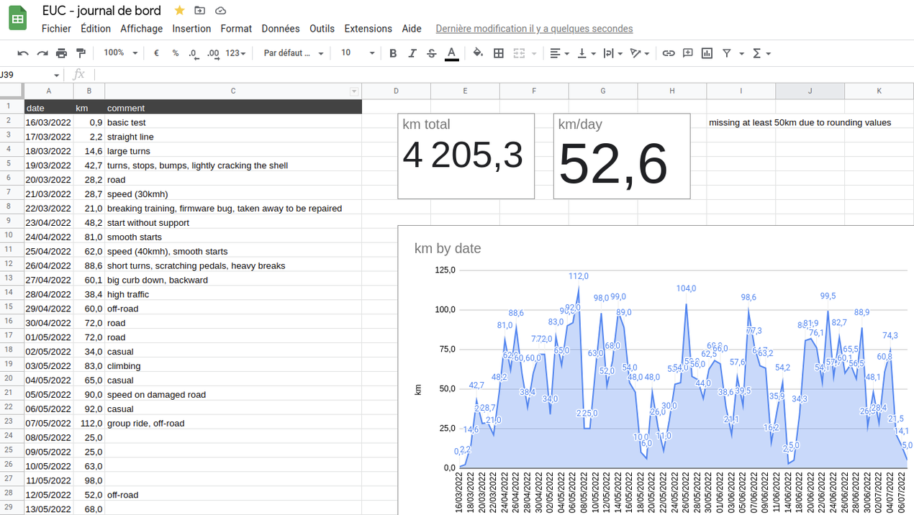Open the name box dropdown arrow

click(x=56, y=75)
